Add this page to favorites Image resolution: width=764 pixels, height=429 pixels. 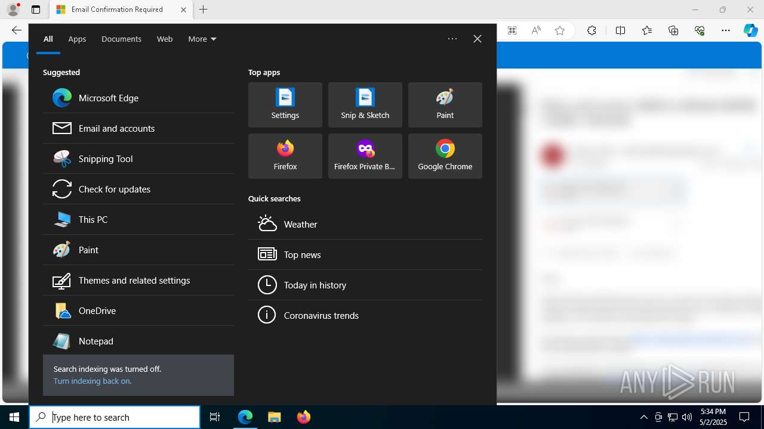(x=560, y=30)
